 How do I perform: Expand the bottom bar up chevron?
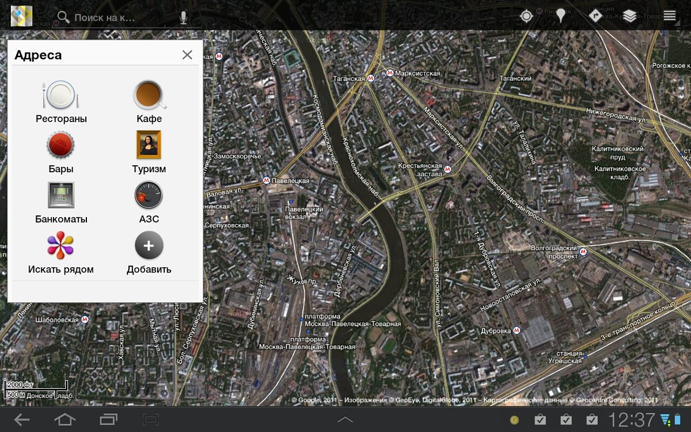point(345,419)
